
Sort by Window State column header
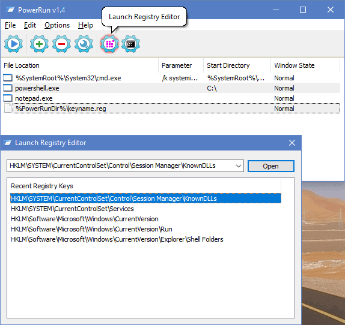click(305, 65)
